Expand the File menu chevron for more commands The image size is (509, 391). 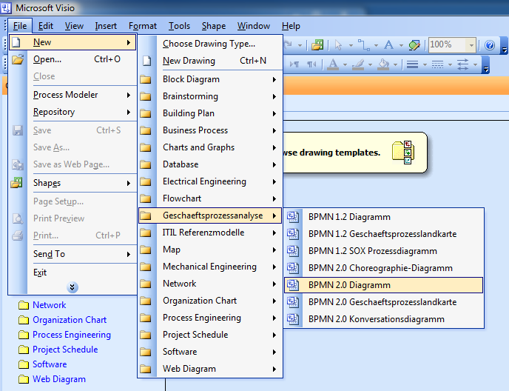pos(72,287)
